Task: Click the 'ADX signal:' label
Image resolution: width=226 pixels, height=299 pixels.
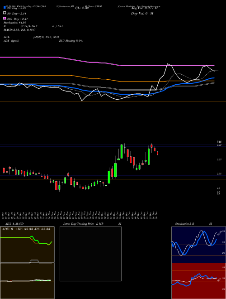Action: coord(11,41)
